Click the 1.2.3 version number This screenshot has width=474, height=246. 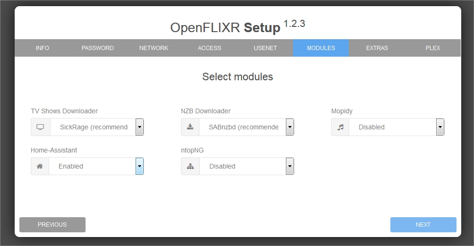point(294,24)
